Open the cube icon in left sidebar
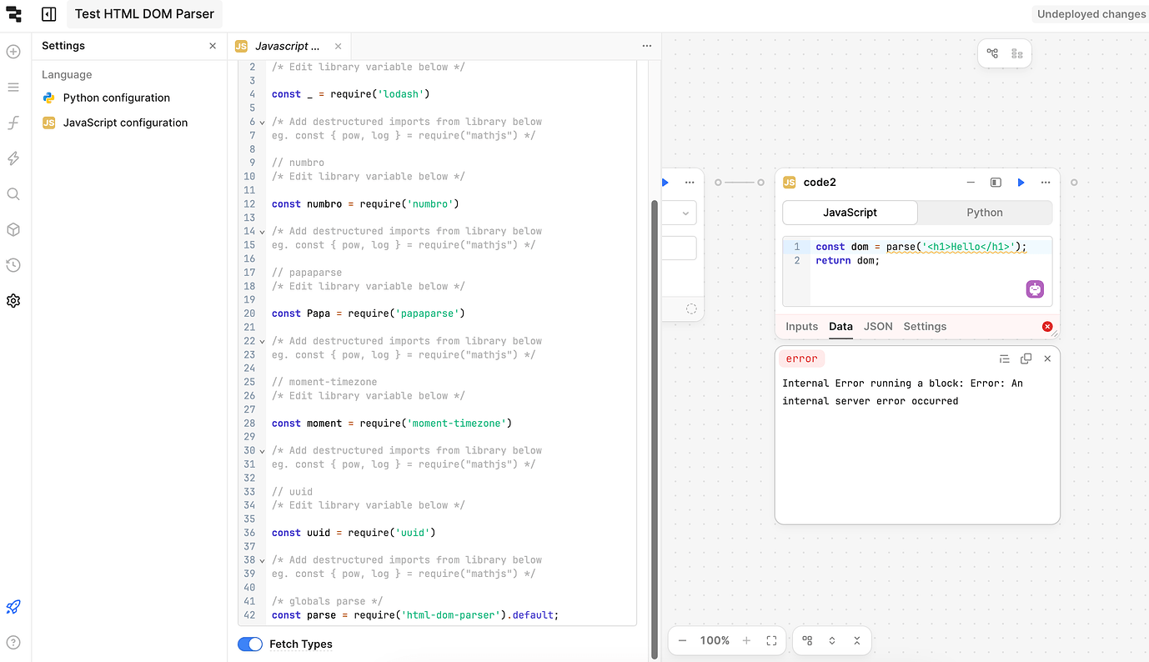The height and width of the screenshot is (662, 1149). (13, 230)
